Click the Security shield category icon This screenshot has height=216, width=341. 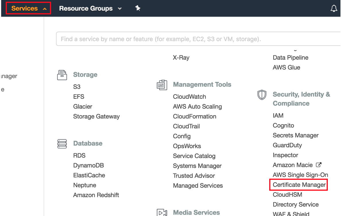pos(261,95)
